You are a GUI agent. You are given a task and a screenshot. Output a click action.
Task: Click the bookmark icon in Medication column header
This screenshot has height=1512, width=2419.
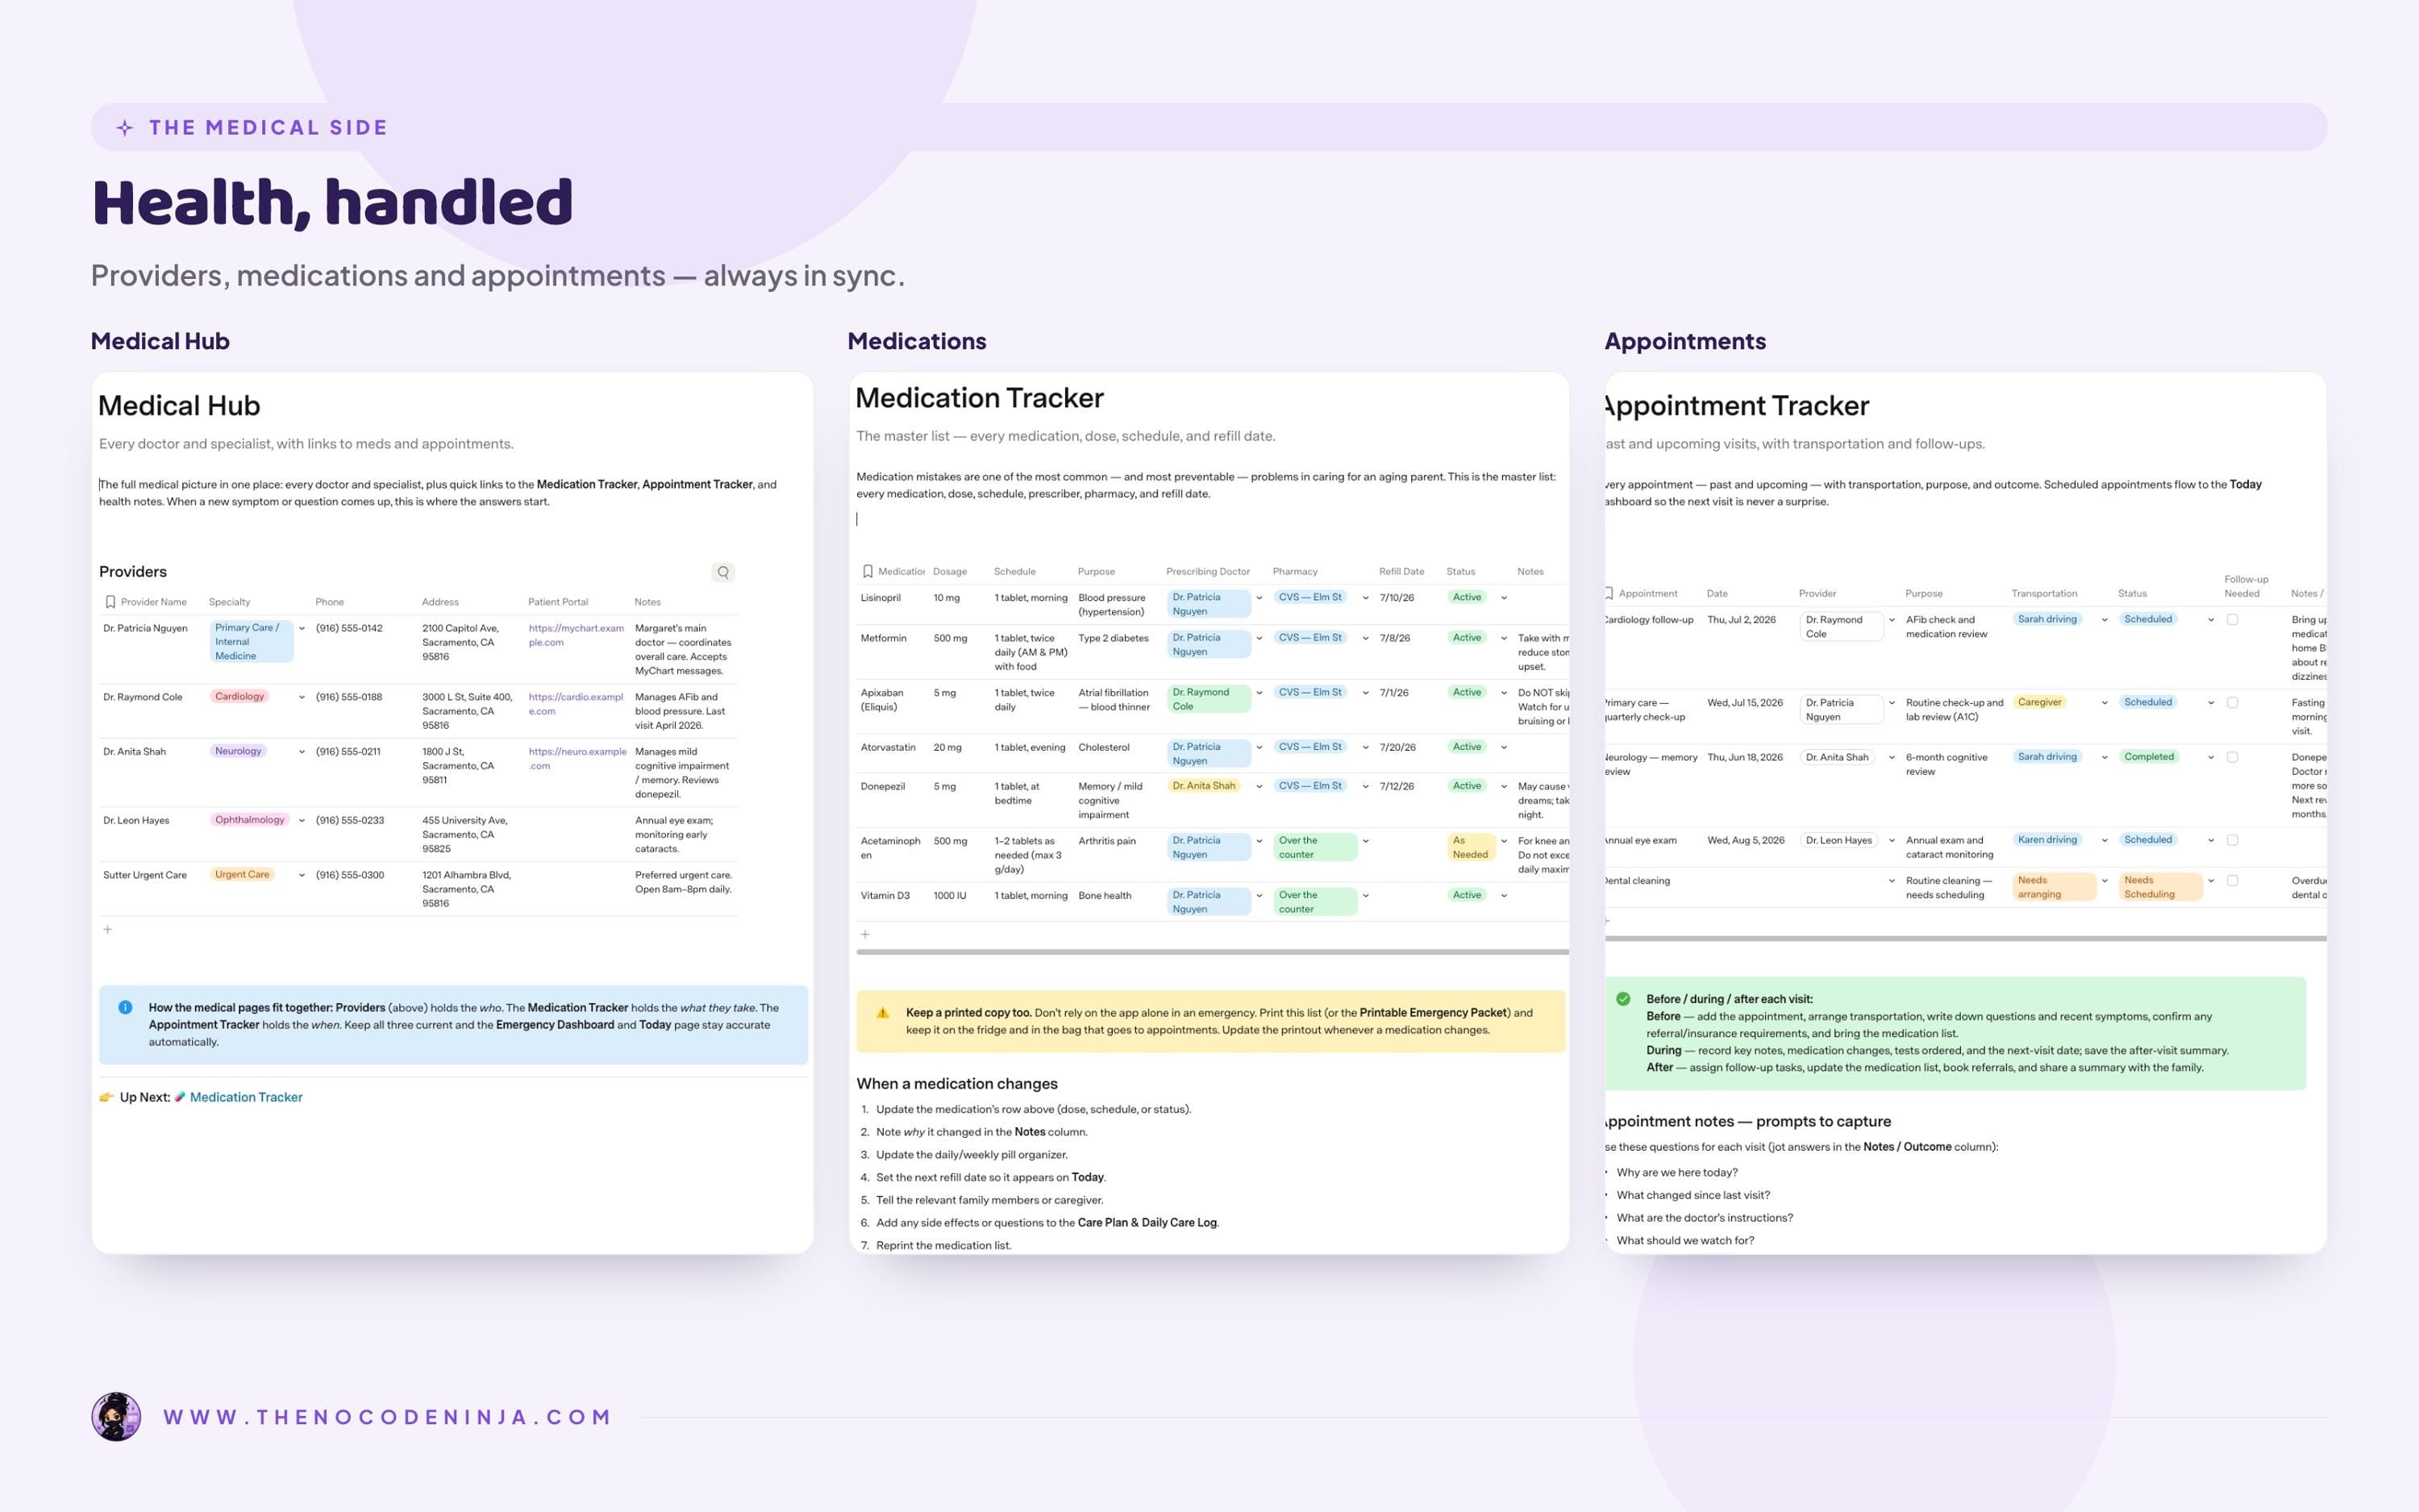868,572
